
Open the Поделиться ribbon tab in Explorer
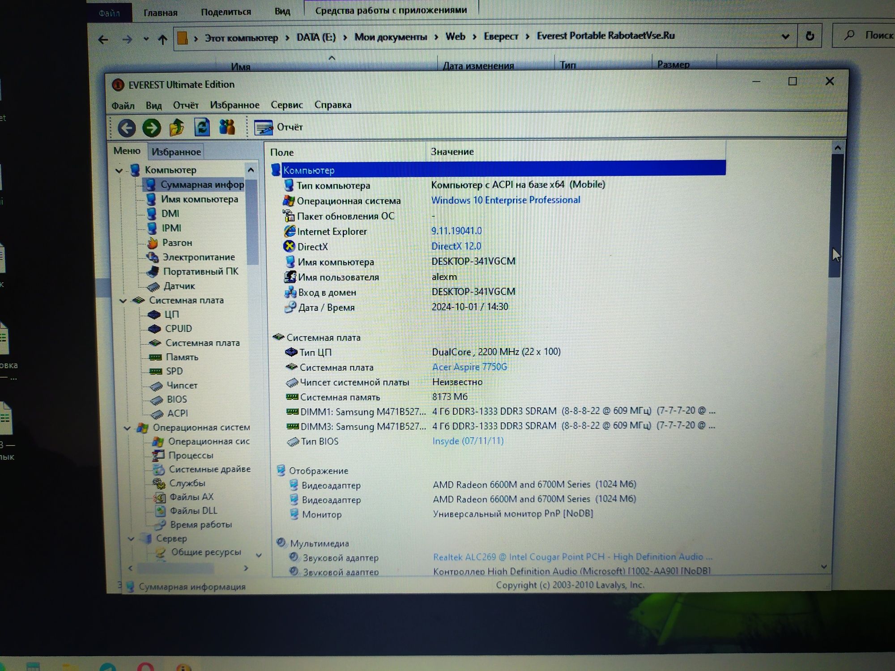tap(226, 12)
